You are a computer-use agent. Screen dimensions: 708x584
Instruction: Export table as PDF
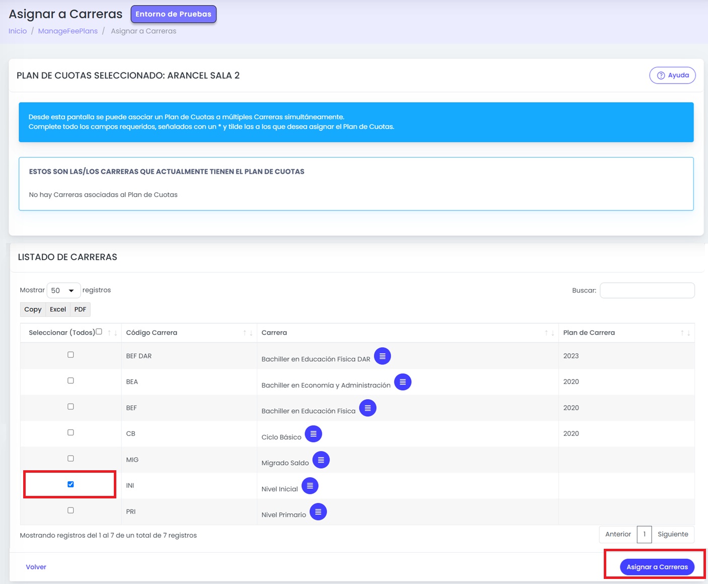click(x=80, y=310)
